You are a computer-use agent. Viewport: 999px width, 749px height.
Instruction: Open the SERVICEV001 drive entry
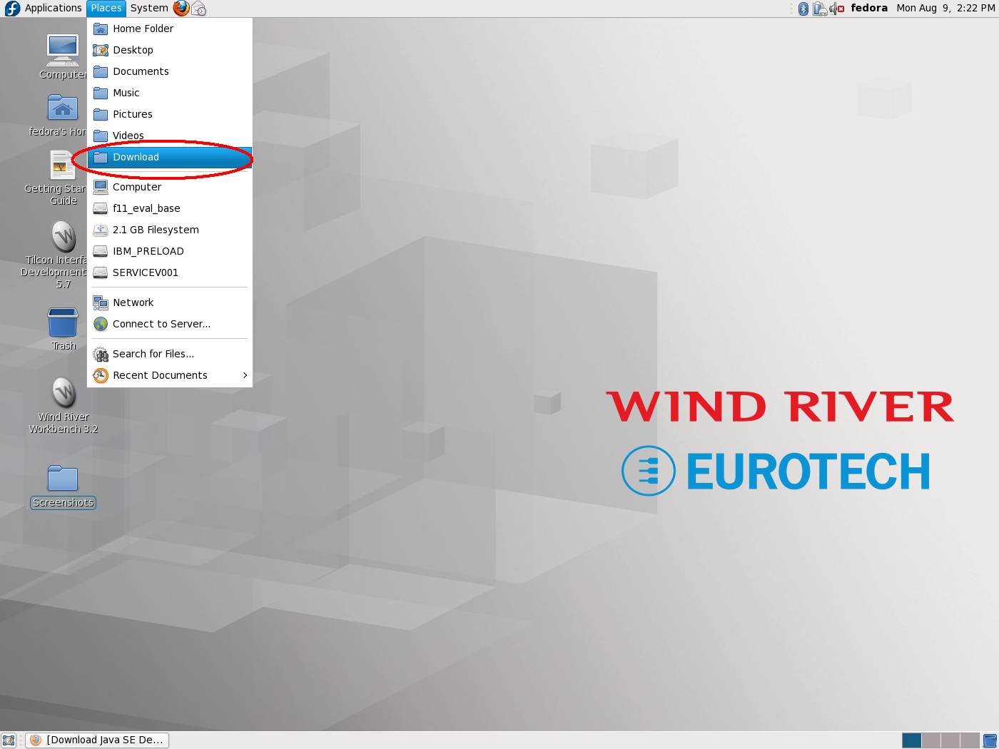[x=170, y=272]
